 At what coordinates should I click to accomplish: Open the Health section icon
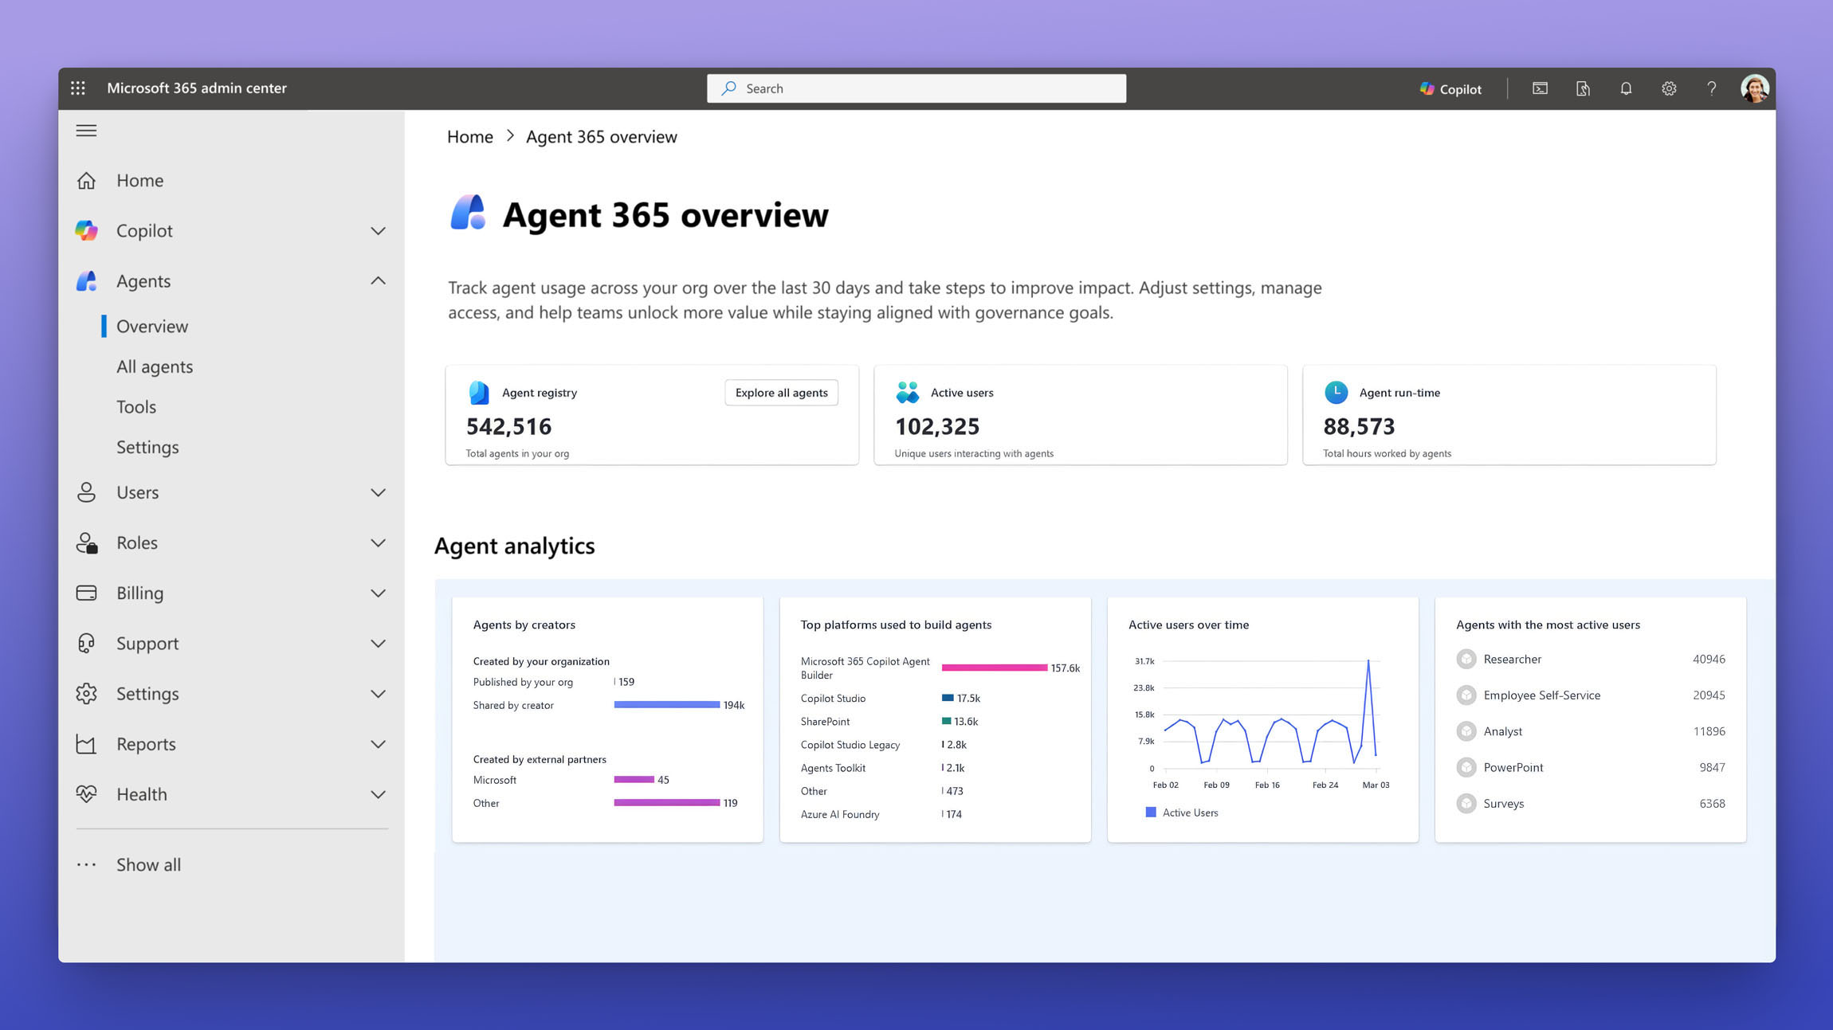[86, 793]
